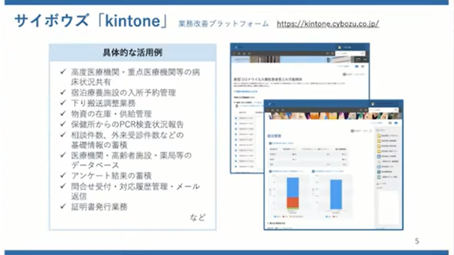
Task: Select the 医療機関・高齢者施設・薬局等 bullet
Action: click(131, 160)
